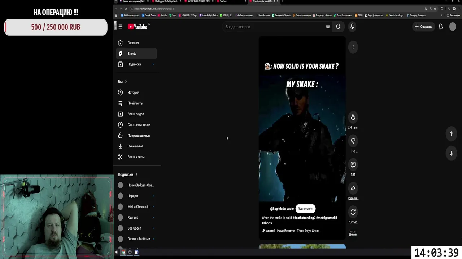Open Windows Start button
462x259 pixels.
[116, 252]
